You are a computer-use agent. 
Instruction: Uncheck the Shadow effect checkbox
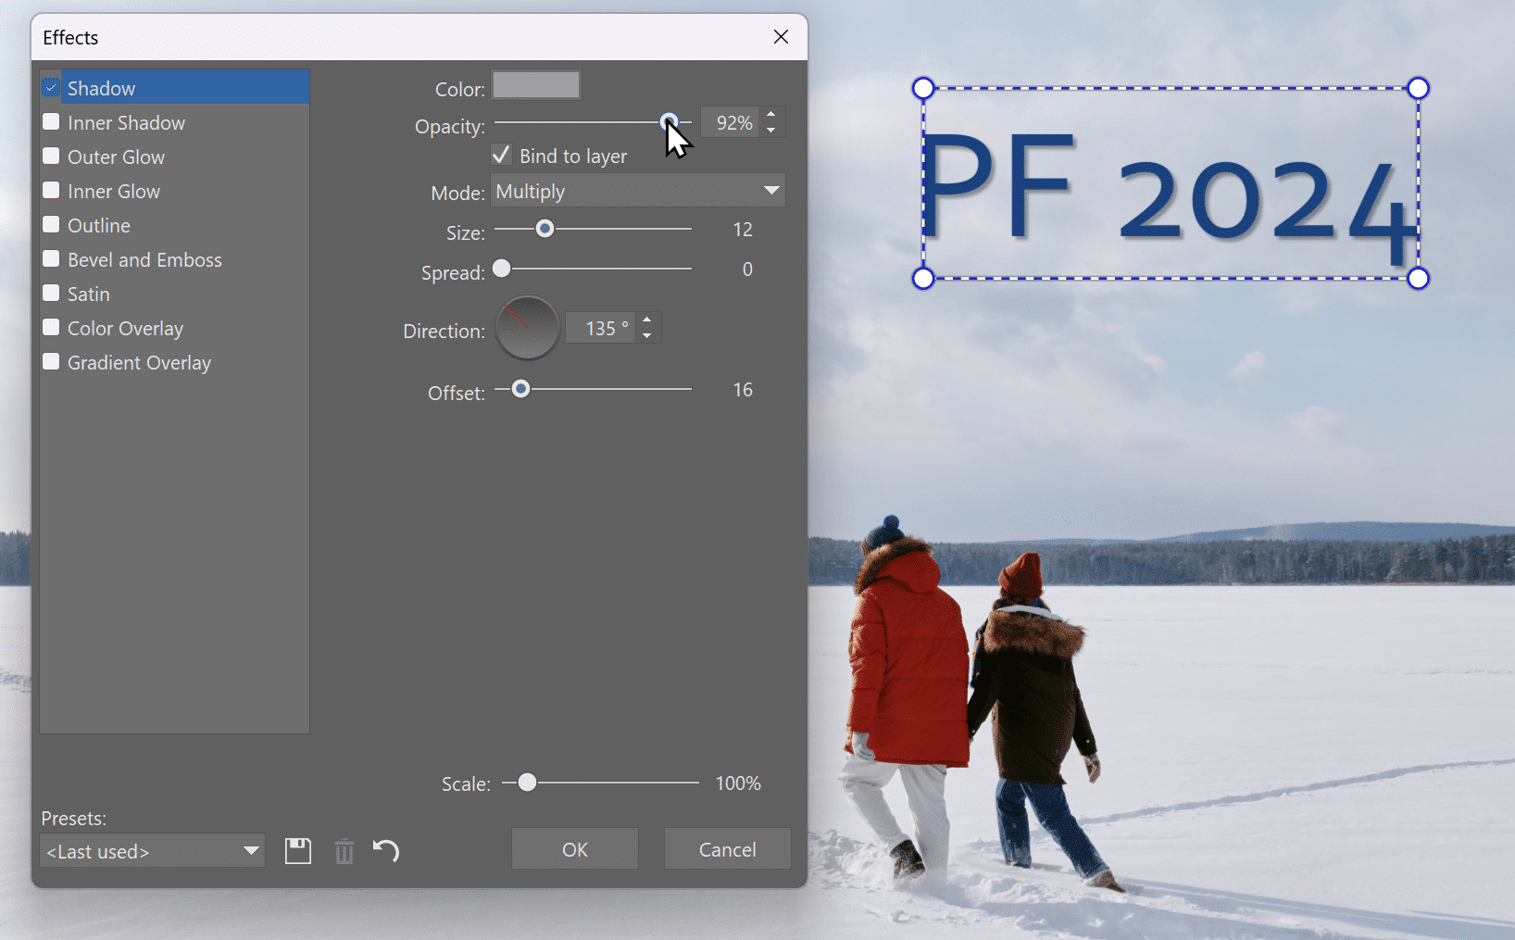pyautogui.click(x=52, y=88)
